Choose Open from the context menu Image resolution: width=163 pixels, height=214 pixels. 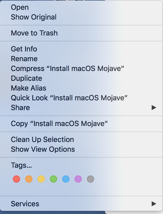[x=20, y=7]
